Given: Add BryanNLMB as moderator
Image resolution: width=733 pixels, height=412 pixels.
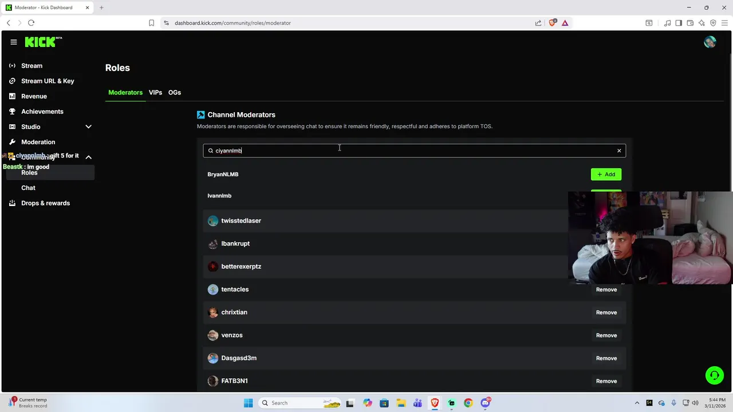Looking at the screenshot, I should tap(606, 175).
